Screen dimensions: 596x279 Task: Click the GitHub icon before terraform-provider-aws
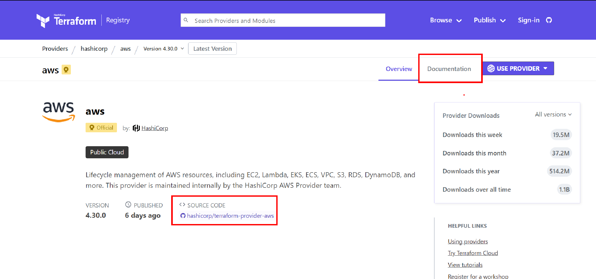(183, 216)
